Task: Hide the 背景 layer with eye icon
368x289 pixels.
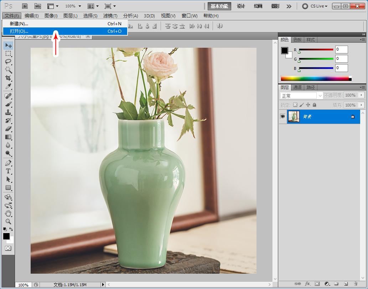Action: (x=283, y=117)
